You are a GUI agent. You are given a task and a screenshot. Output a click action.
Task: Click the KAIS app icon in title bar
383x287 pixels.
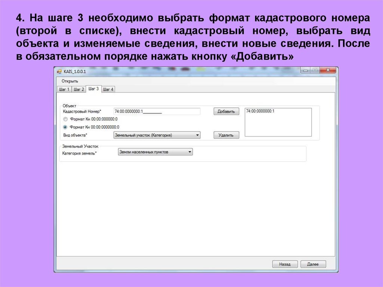(59, 71)
